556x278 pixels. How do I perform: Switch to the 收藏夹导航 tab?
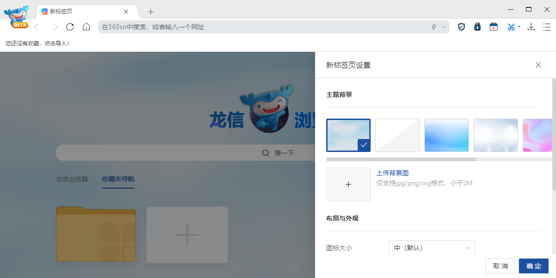(118, 179)
